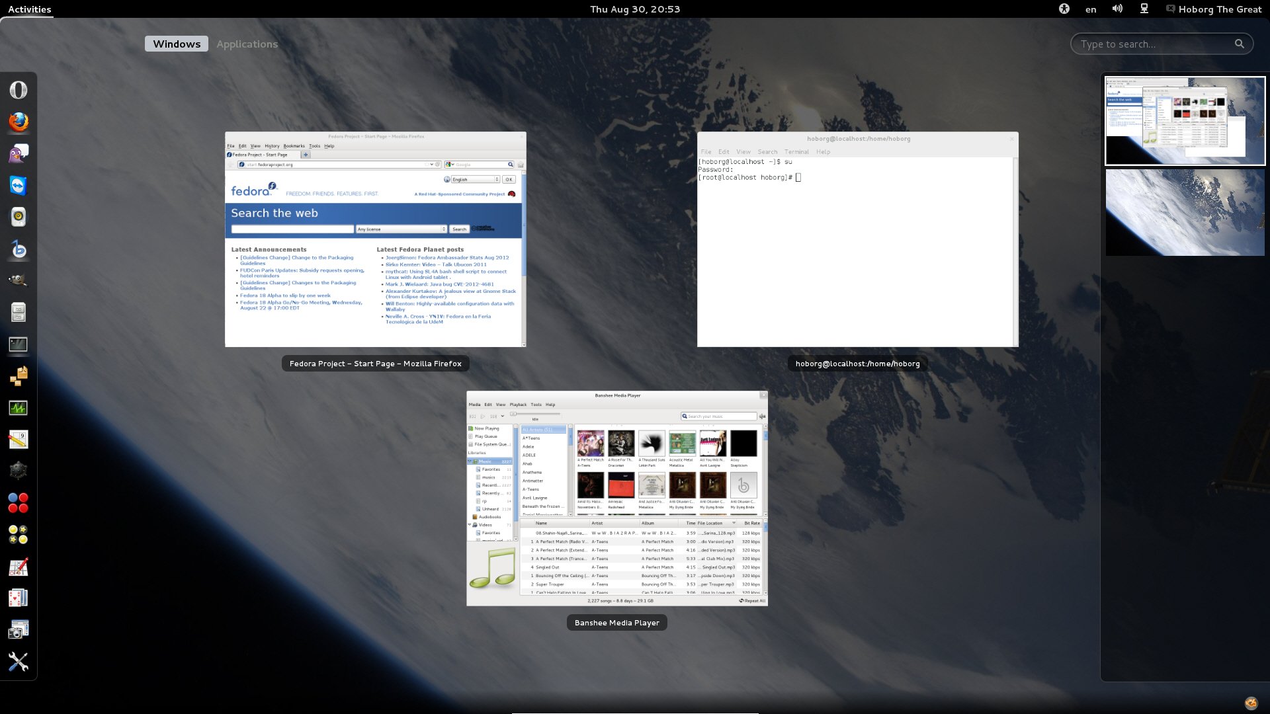The image size is (1270, 714).
Task: Open the red and blue discs game
Action: point(19,503)
